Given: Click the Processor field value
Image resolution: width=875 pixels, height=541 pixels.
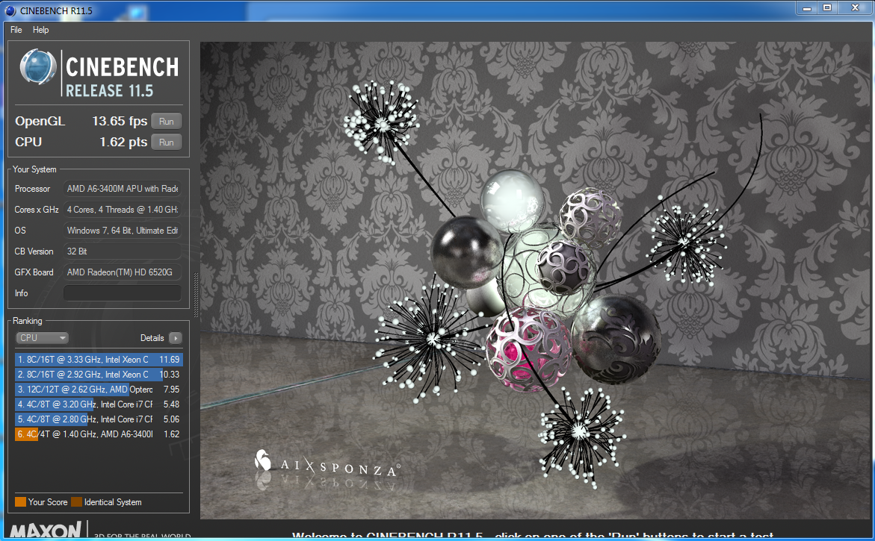Looking at the screenshot, I should [x=123, y=189].
